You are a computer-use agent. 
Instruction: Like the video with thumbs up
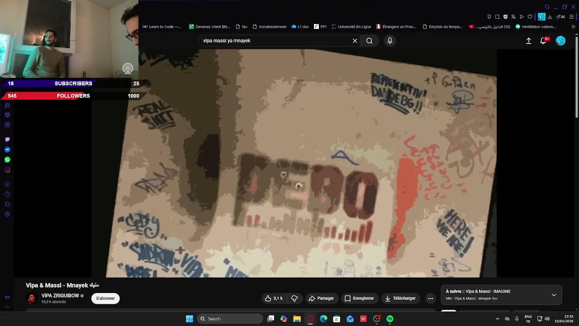274,298
